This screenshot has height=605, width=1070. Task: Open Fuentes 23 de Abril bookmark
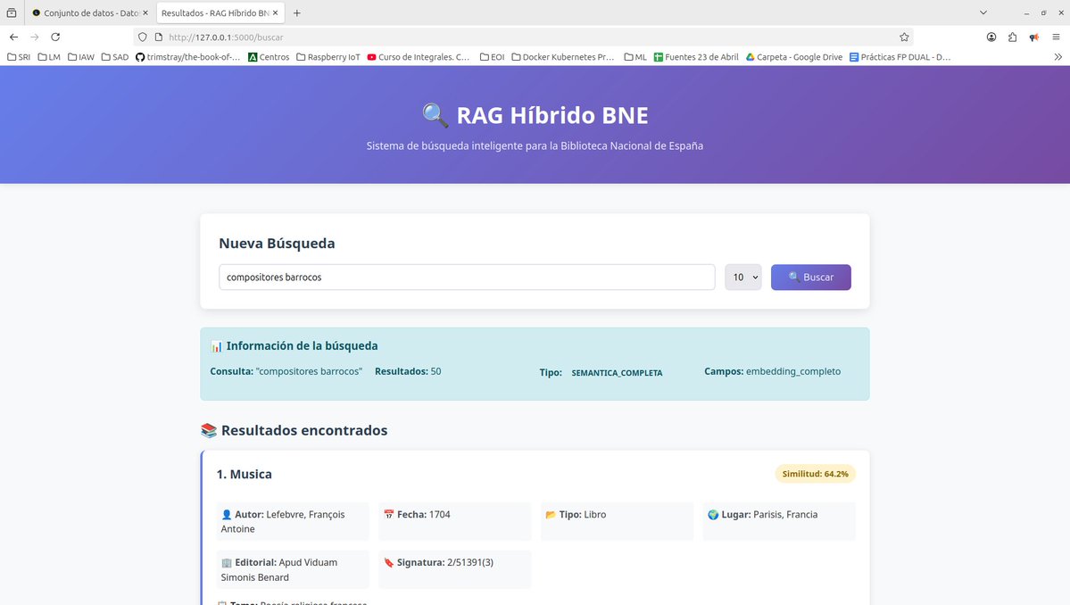coord(696,57)
